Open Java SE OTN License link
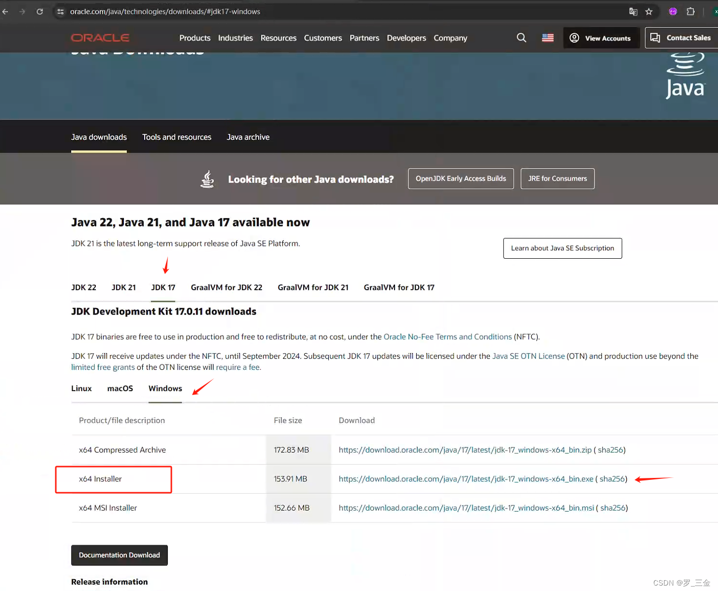 528,356
